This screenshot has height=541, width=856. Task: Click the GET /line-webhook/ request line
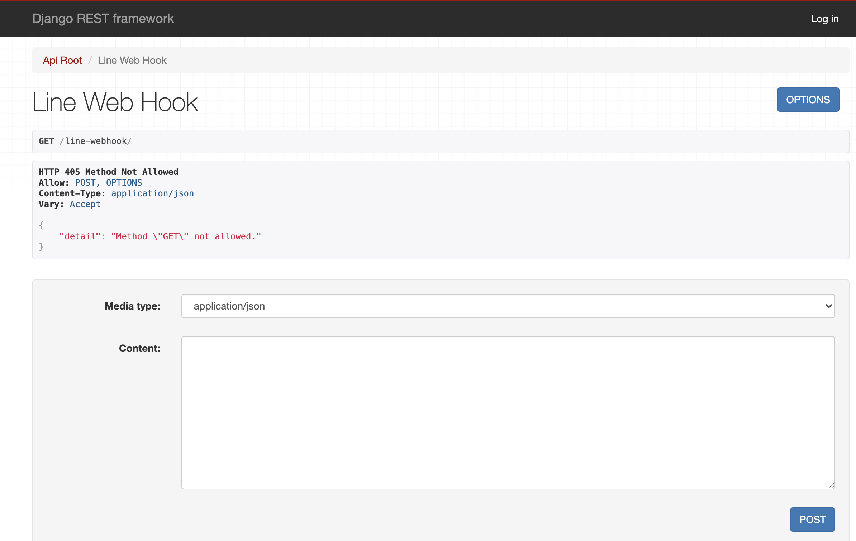tap(85, 141)
